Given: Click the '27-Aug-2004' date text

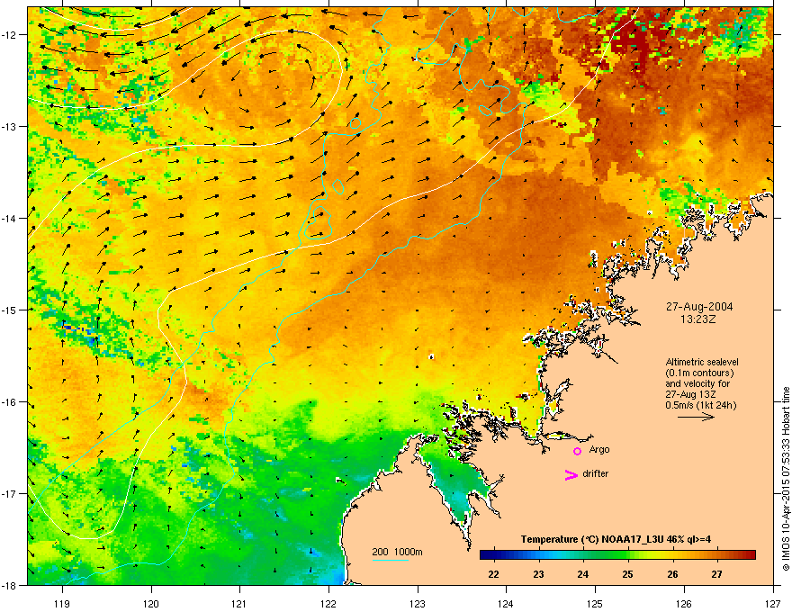Looking at the screenshot, I should [x=699, y=307].
